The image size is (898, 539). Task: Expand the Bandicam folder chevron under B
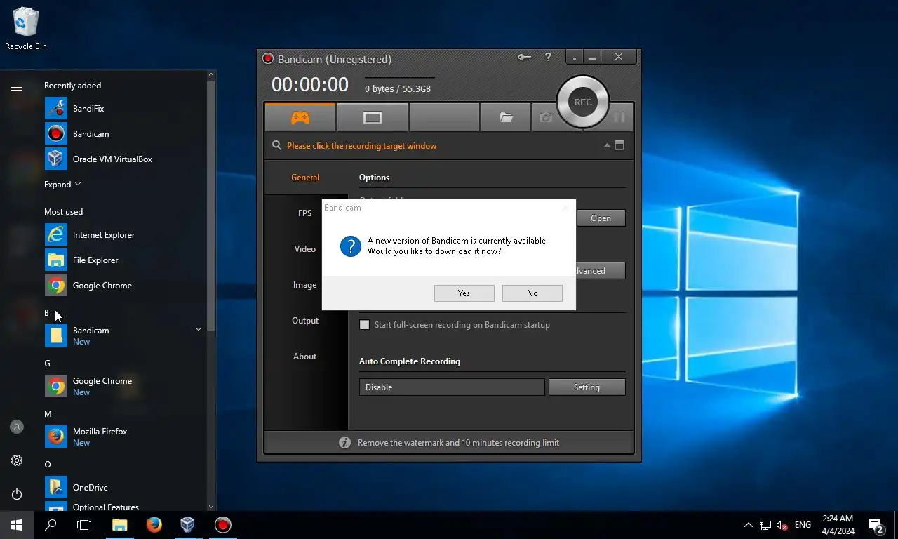coord(198,329)
